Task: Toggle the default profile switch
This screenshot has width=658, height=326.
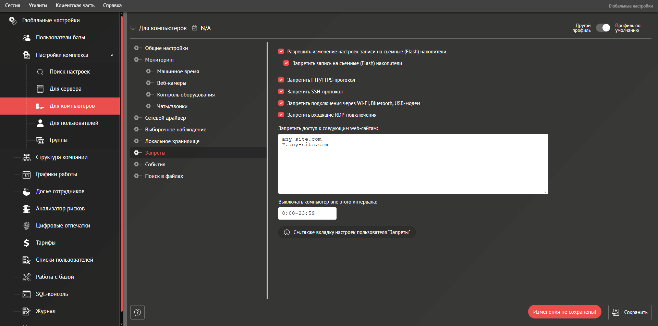Action: [603, 28]
